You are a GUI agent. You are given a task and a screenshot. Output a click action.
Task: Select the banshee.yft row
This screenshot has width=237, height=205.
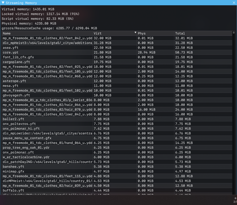tap(117, 167)
